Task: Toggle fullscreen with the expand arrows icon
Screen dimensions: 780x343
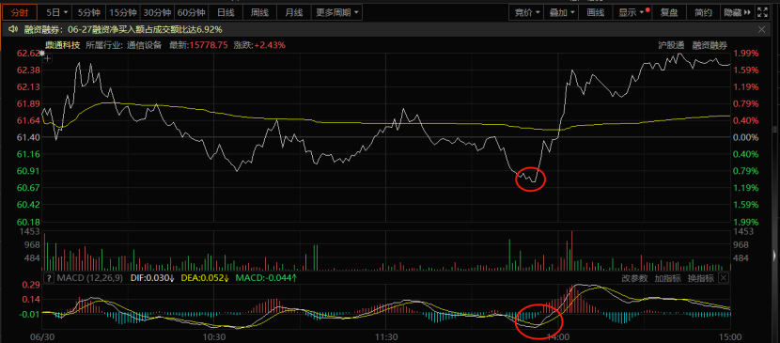Action: [761, 12]
